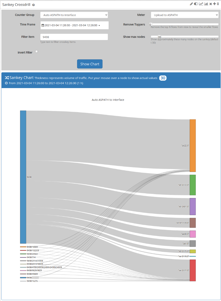Click the Remove Toppers slider track
The width and height of the screenshot is (221, 301).
185,24
